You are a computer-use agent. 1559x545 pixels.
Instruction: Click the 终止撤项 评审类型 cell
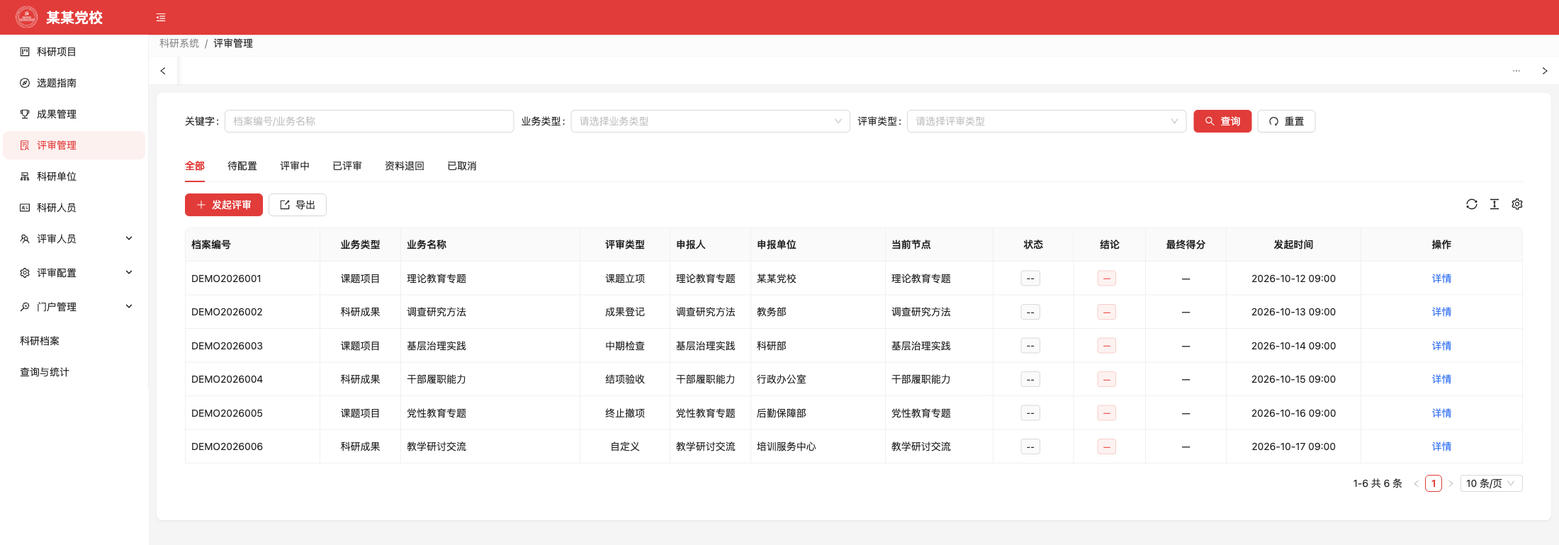tap(625, 413)
